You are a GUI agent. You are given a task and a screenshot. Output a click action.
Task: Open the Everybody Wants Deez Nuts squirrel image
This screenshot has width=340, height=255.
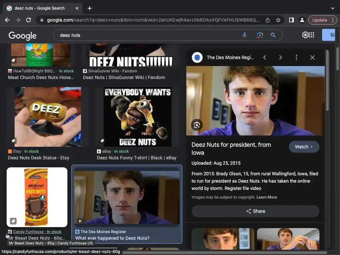(137, 117)
